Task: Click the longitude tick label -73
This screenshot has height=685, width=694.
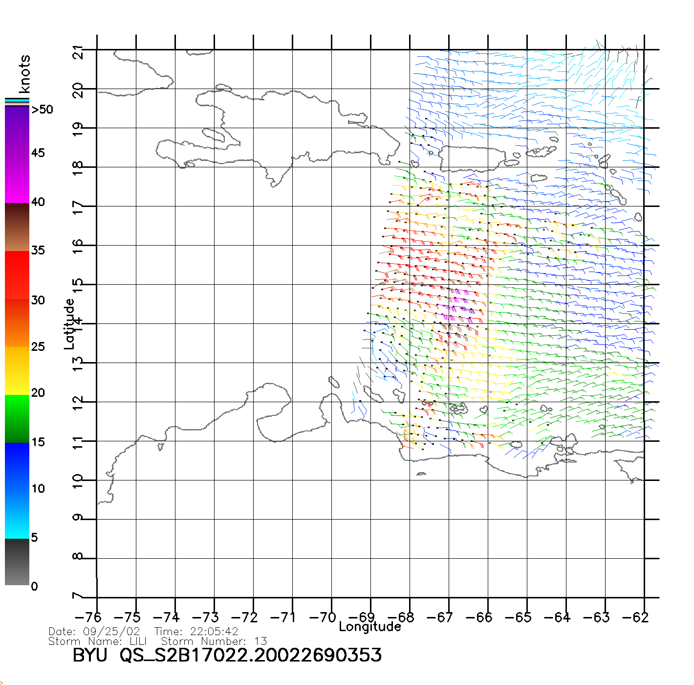Action: pos(205,617)
